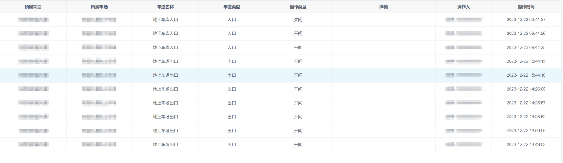The height and width of the screenshot is (163, 563).
Task: Click 开闸 in the 13:59:05 row
Action: [298, 131]
